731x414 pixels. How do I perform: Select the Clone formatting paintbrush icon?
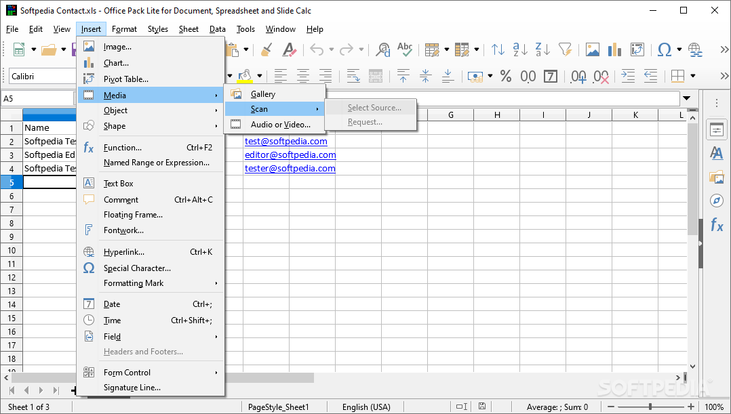266,49
